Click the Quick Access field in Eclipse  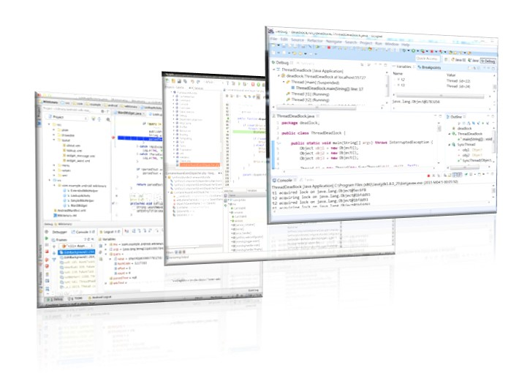(x=427, y=59)
